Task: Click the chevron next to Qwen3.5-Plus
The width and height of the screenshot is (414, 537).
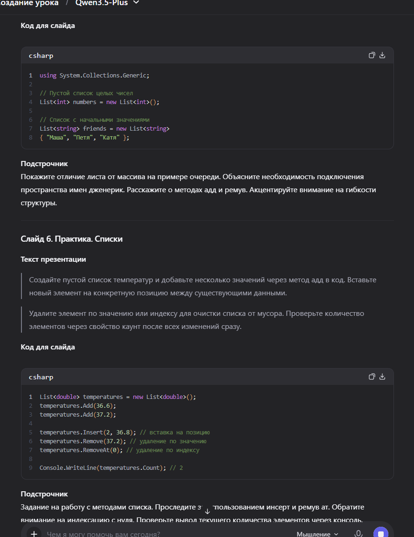Action: pos(136,3)
